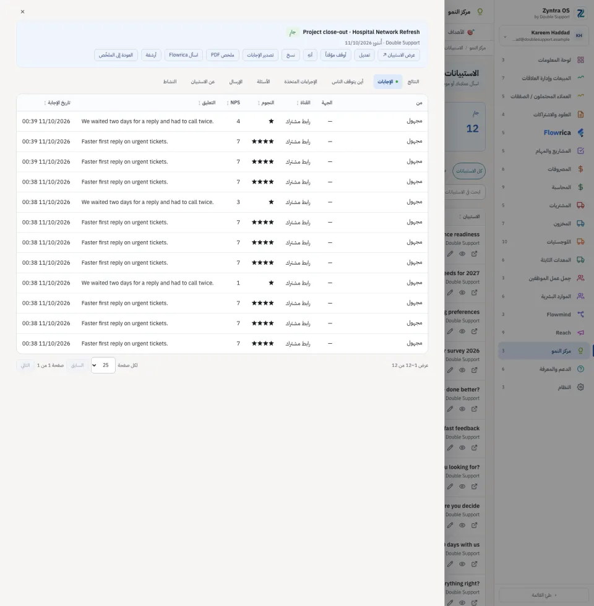Click the Zyntra OS logo icon
Image resolution: width=594 pixels, height=606 pixels.
580,14
